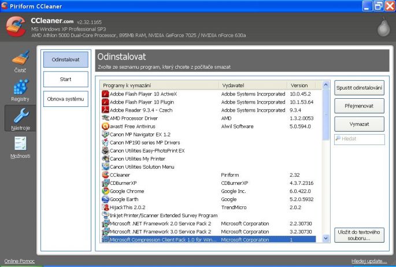Click Adobe Flash Player 10 Plugin icon
This screenshot has width=396, height=267.
[x=105, y=102]
